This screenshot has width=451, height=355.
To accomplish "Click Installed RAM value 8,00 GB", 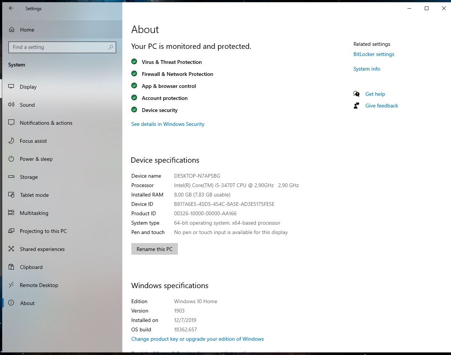I will [202, 195].
